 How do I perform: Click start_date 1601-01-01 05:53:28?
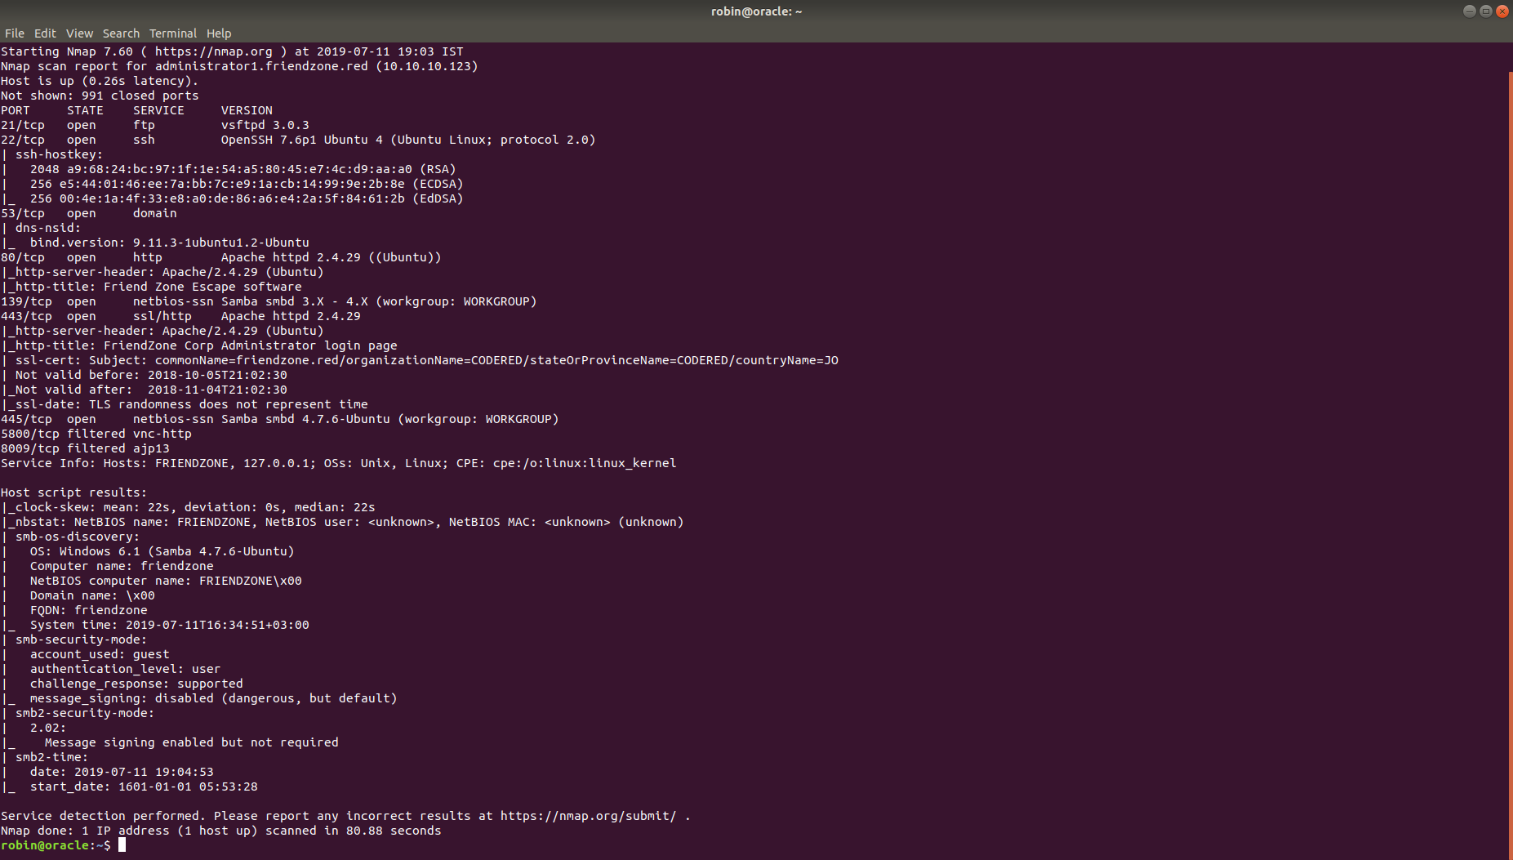pyautogui.click(x=188, y=786)
